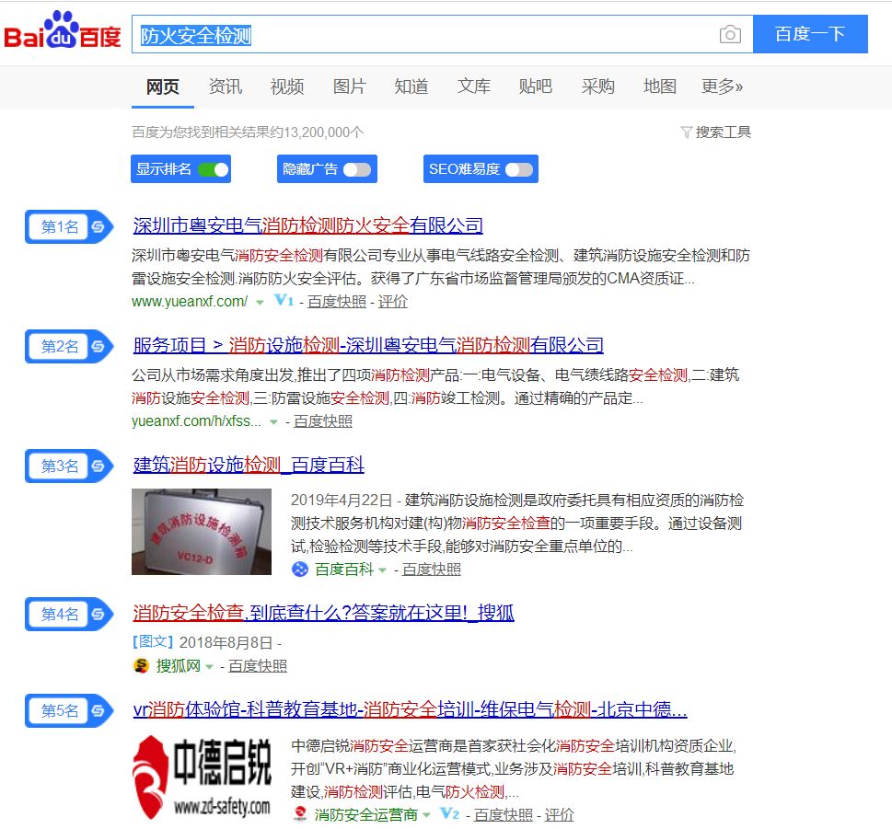This screenshot has height=829, width=892.
Task: Switch to the 视频 tab
Action: tap(286, 86)
